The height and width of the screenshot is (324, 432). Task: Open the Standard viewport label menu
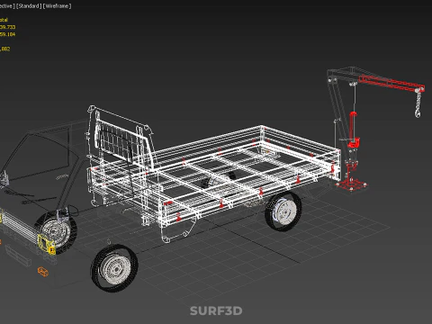(x=29, y=6)
